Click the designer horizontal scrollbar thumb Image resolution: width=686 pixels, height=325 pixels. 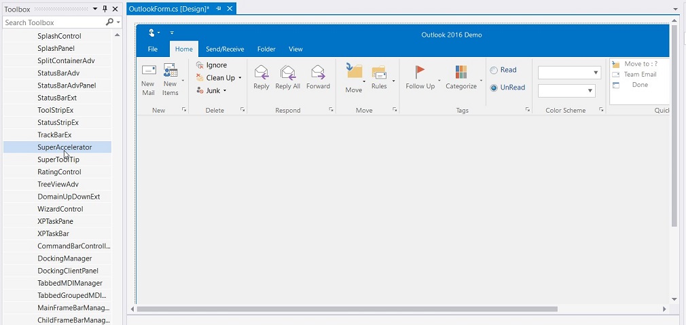[347, 309]
